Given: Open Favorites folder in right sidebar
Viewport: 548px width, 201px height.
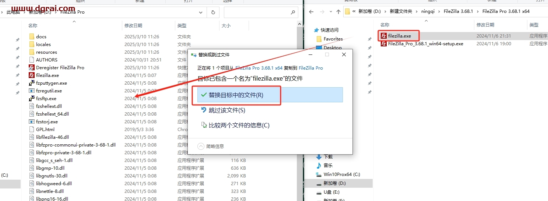Looking at the screenshot, I should [x=333, y=39].
